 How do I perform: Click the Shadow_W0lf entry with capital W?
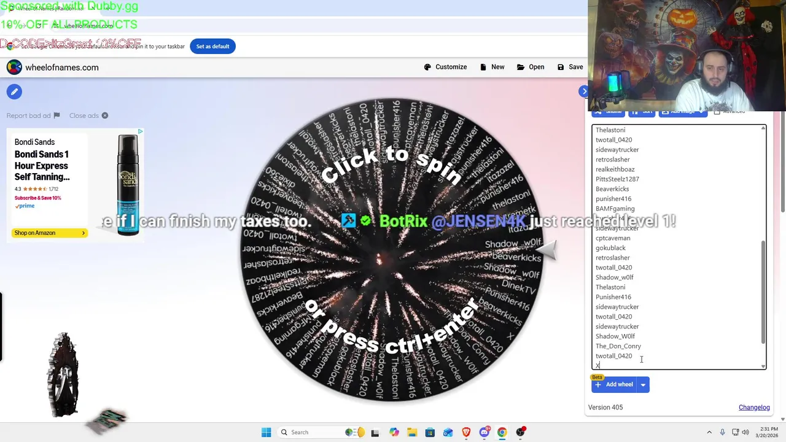point(615,336)
